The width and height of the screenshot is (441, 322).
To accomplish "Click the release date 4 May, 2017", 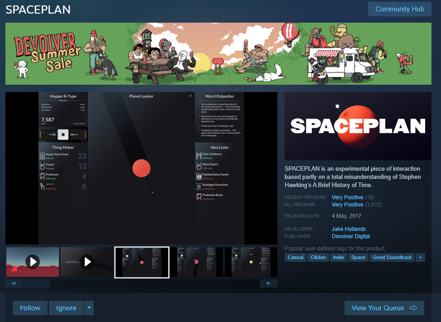I will pos(346,216).
